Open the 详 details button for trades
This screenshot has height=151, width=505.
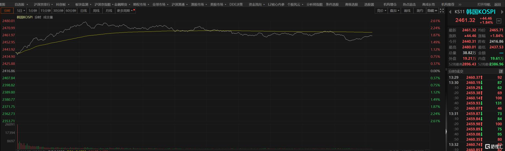(501, 71)
